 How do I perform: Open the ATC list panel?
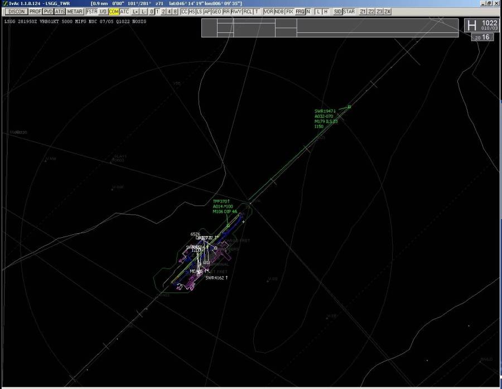point(124,12)
